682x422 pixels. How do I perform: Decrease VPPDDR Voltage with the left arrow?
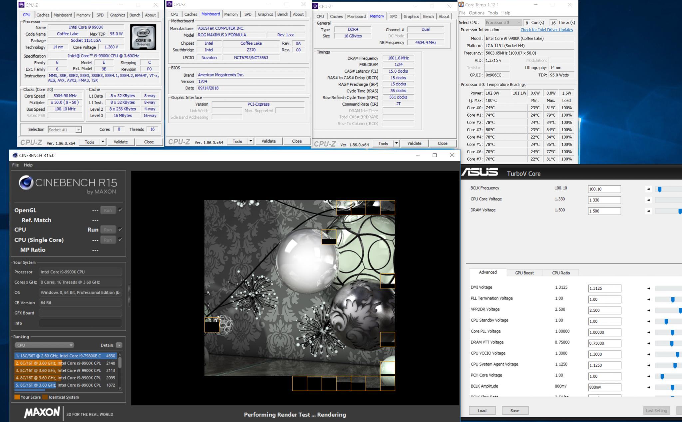click(x=649, y=310)
